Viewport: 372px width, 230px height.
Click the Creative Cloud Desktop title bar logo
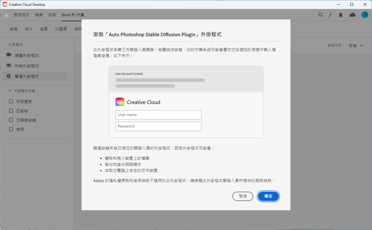tap(5, 4)
